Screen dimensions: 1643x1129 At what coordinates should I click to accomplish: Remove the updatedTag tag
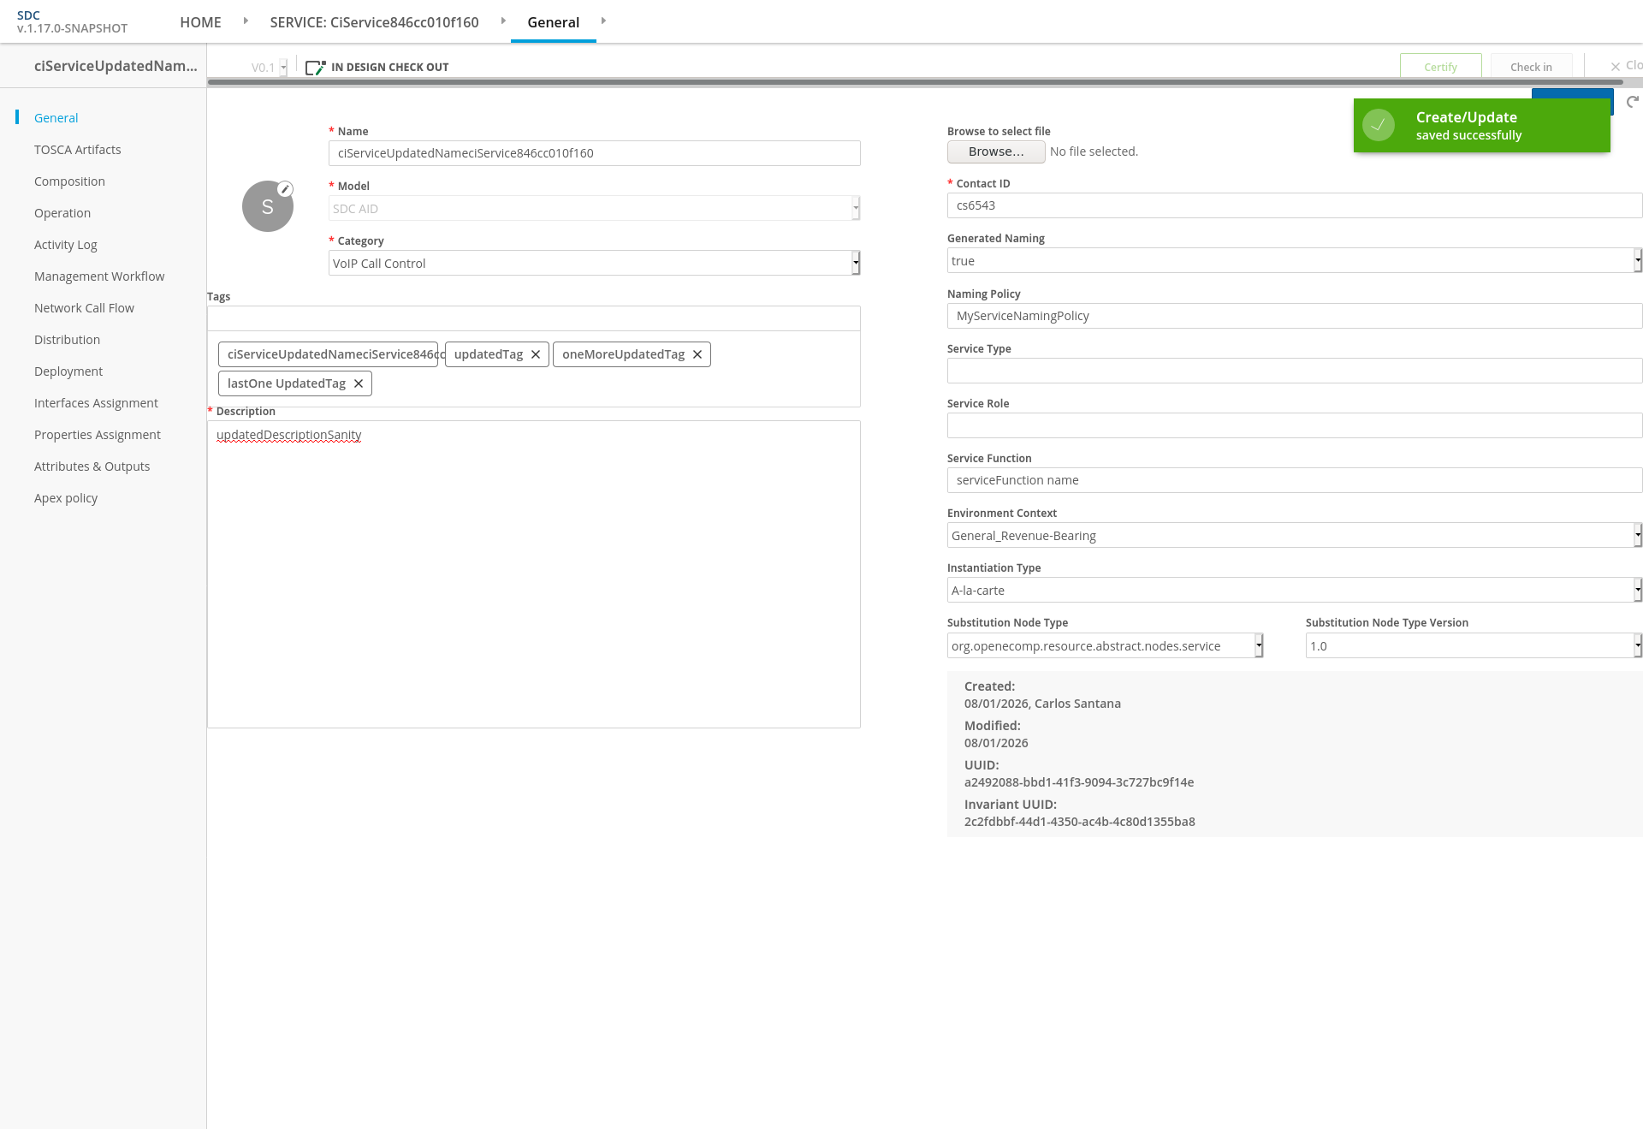tap(536, 354)
